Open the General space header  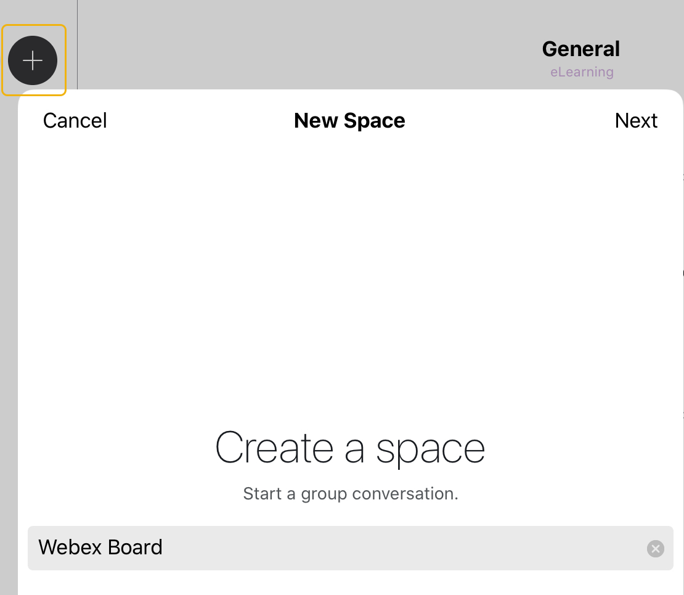pos(580,49)
